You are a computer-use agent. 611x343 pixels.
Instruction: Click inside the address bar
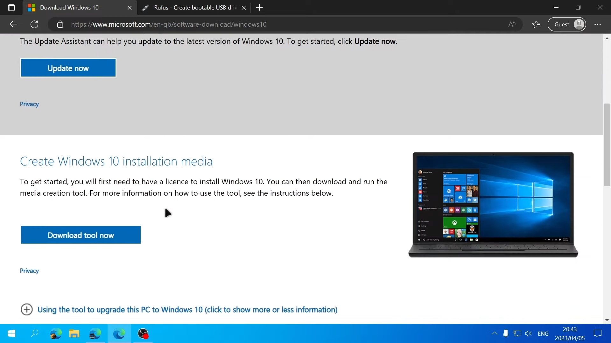[223, 24]
